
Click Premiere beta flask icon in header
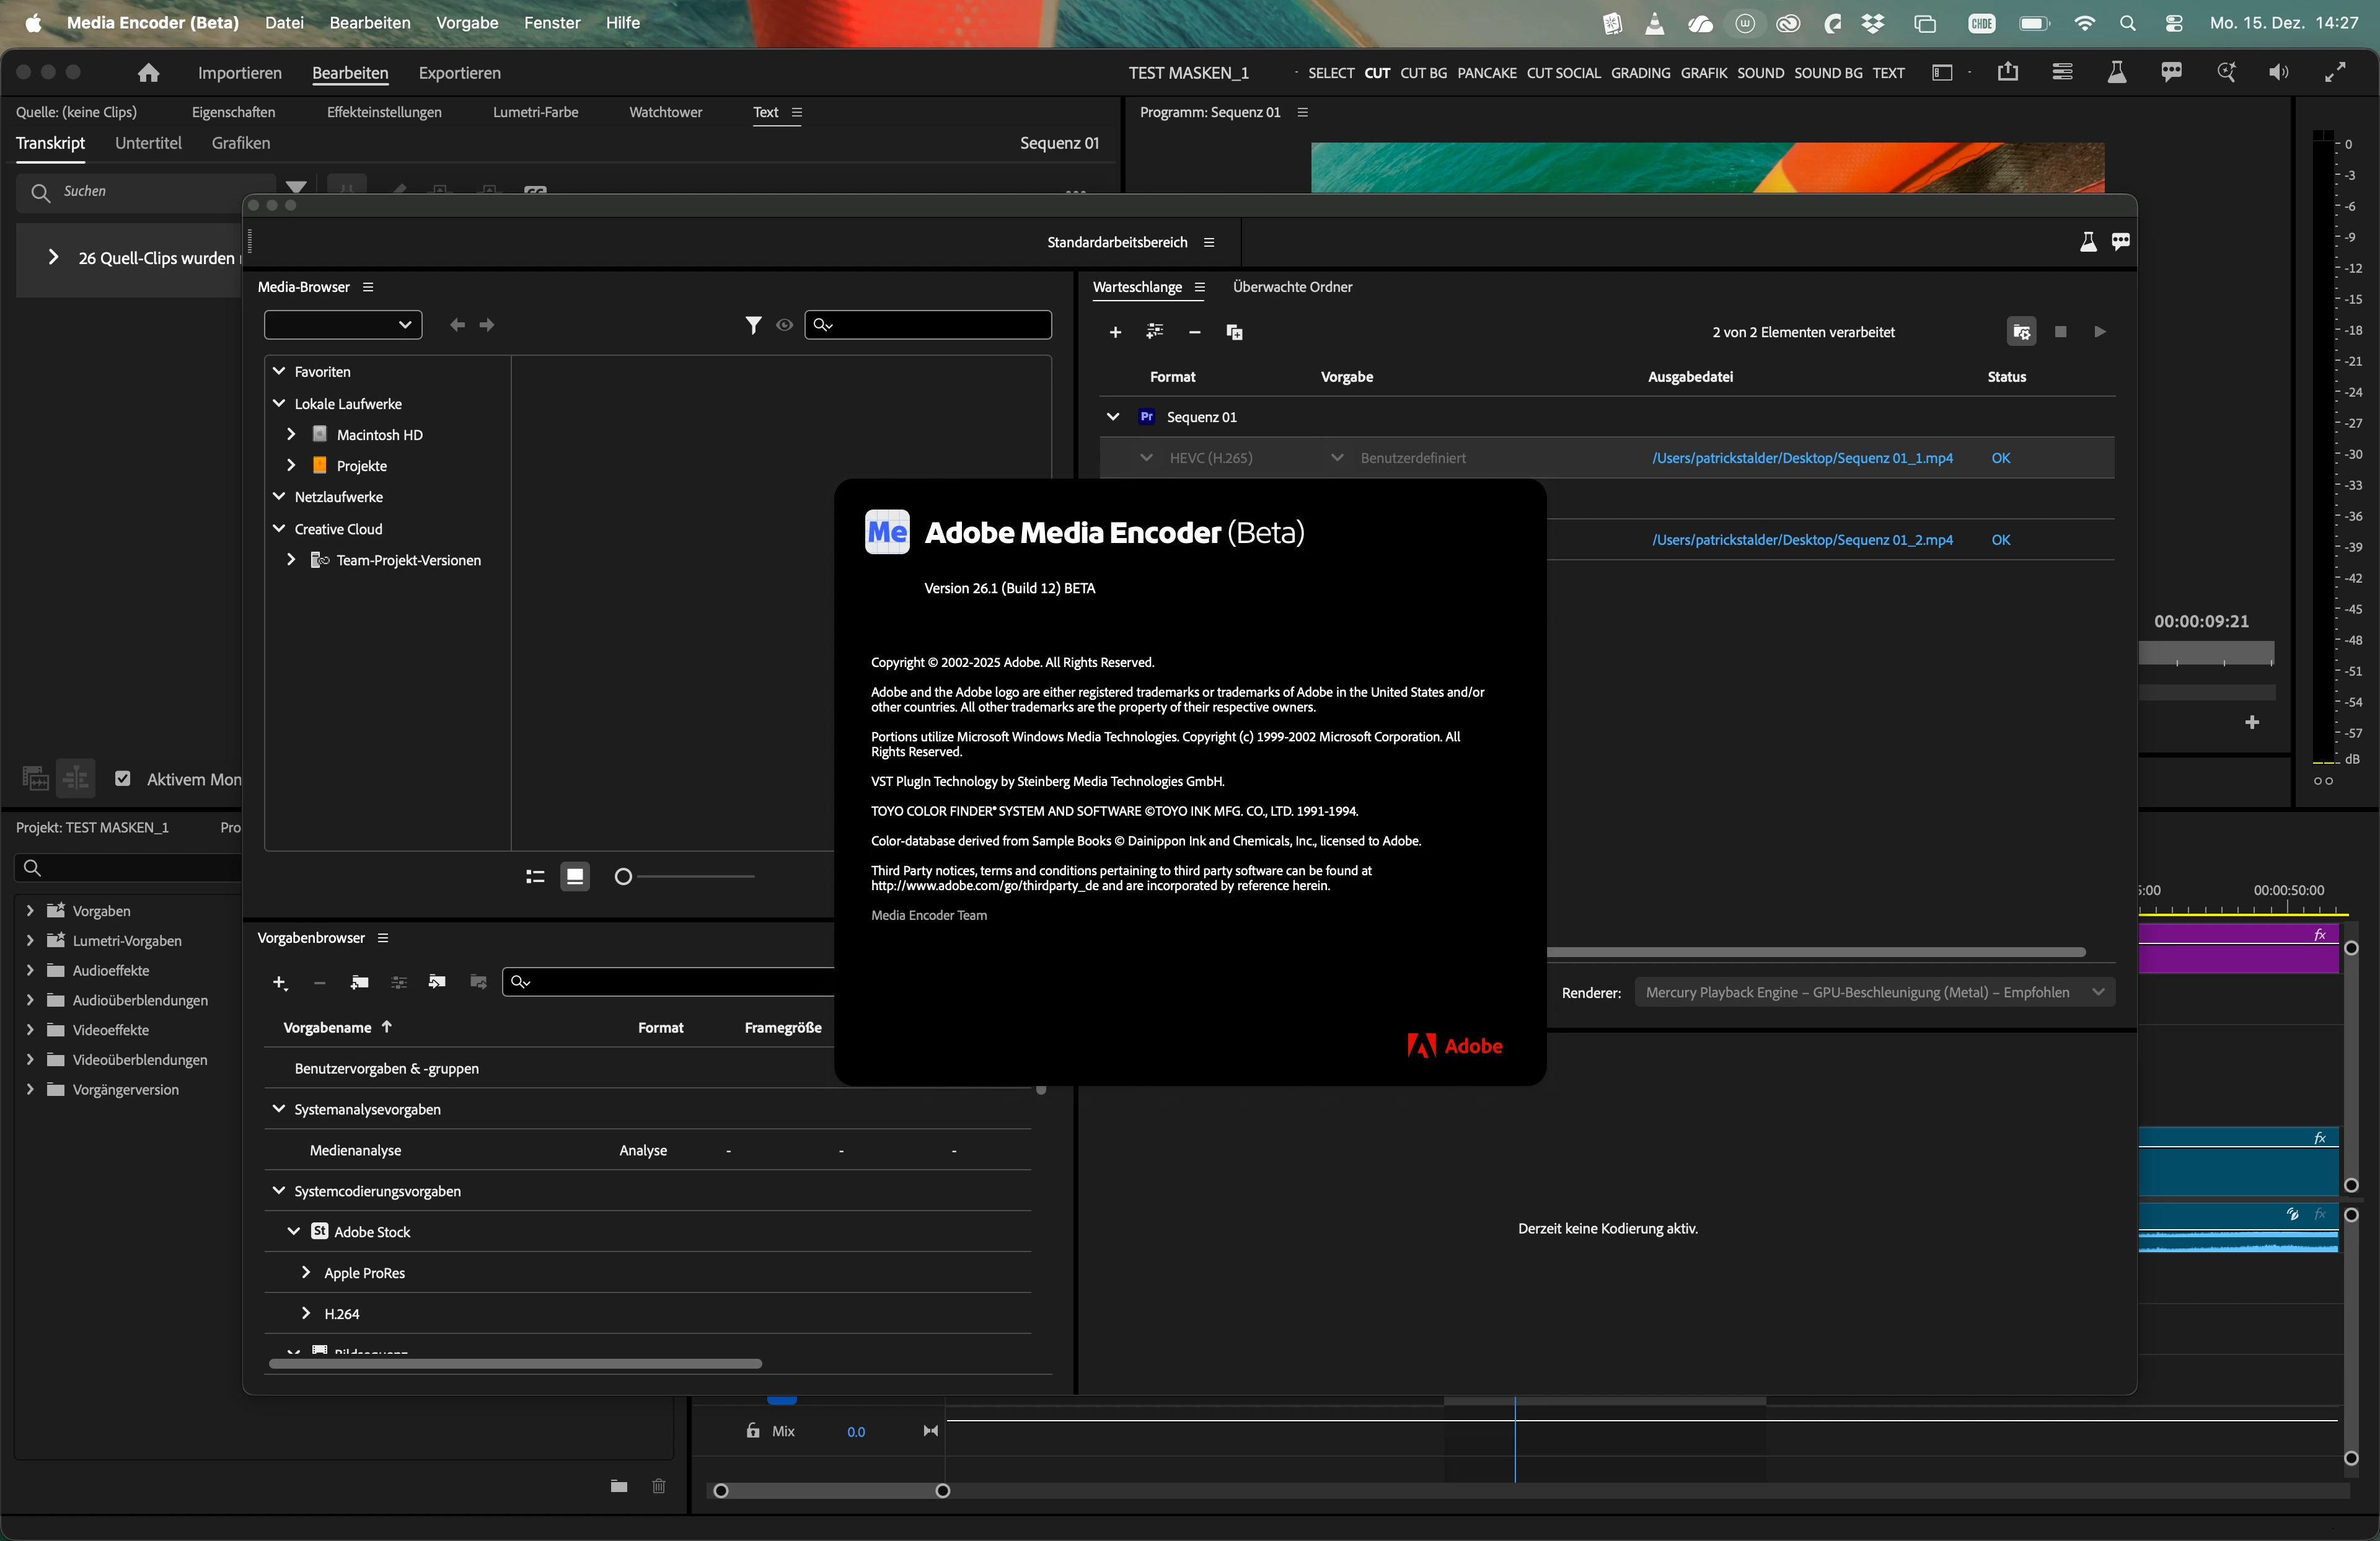(2117, 72)
